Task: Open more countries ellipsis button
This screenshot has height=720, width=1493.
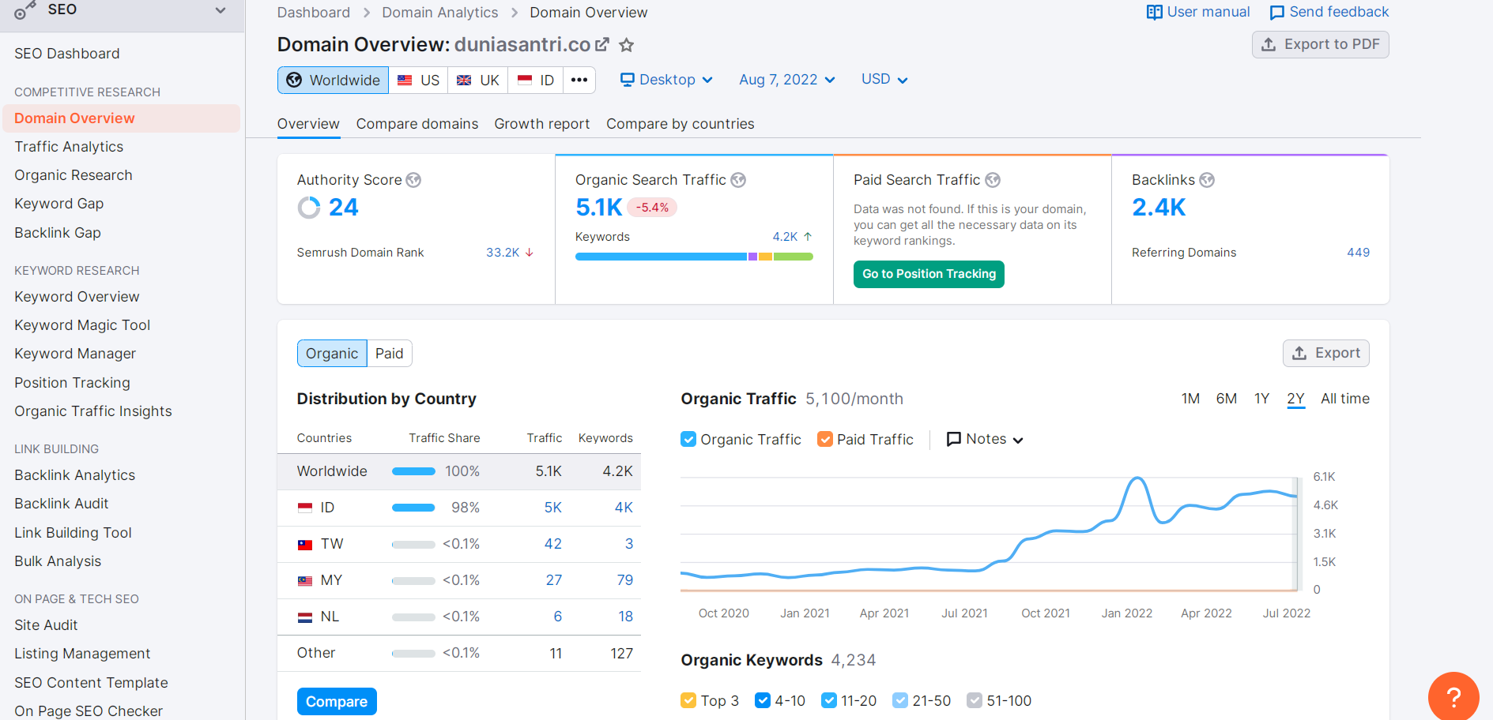Action: pyautogui.click(x=579, y=80)
